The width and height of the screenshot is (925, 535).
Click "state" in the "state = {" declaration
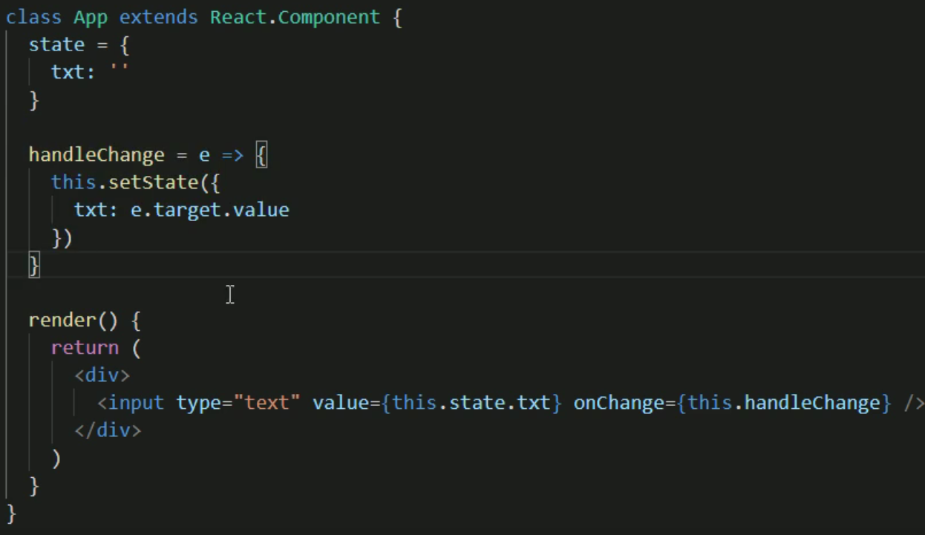(x=56, y=45)
